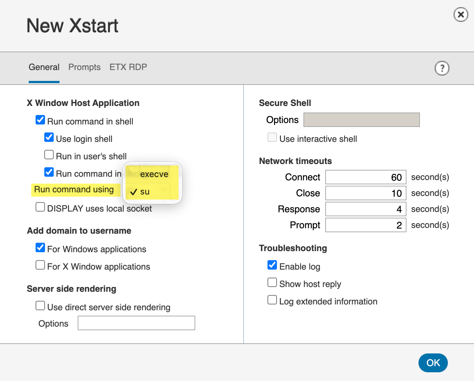Switch to the Prompts tab
Viewport: 474px width, 381px height.
(84, 67)
